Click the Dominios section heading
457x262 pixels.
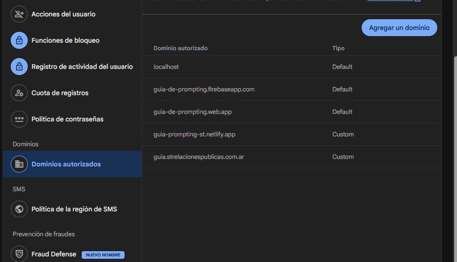pyautogui.click(x=25, y=144)
